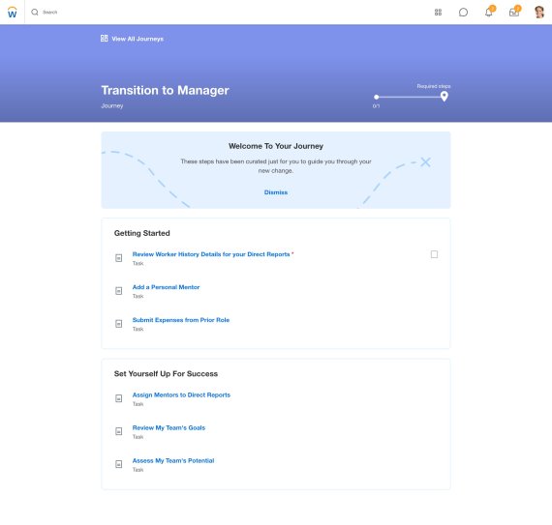Click the Workday logo icon
The height and width of the screenshot is (525, 552).
(x=13, y=13)
